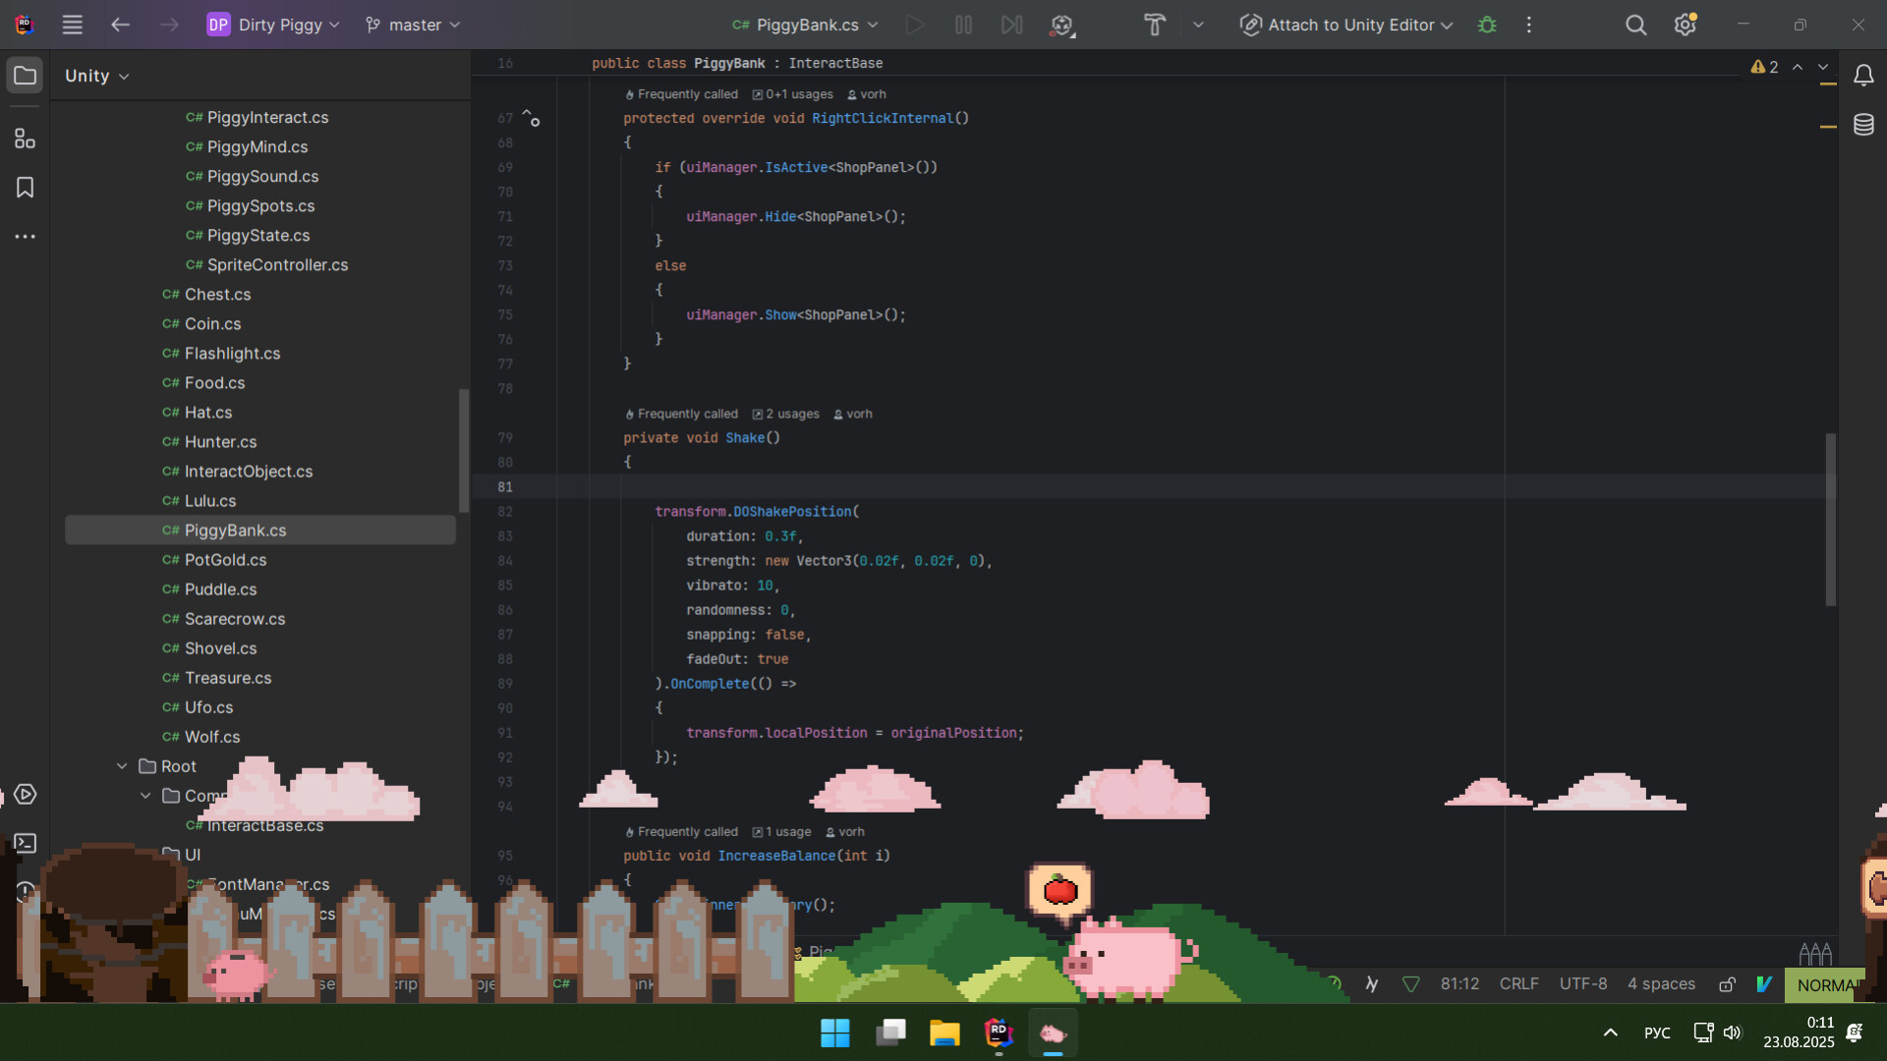Open the Bookmarks tool window icon
The width and height of the screenshot is (1887, 1061).
click(25, 187)
